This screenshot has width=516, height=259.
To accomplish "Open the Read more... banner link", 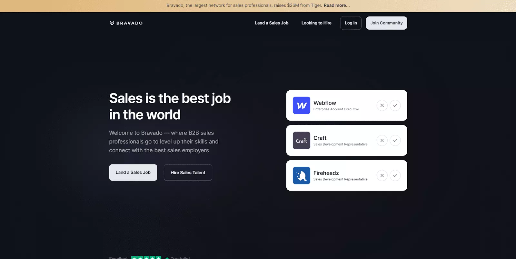I will [337, 5].
